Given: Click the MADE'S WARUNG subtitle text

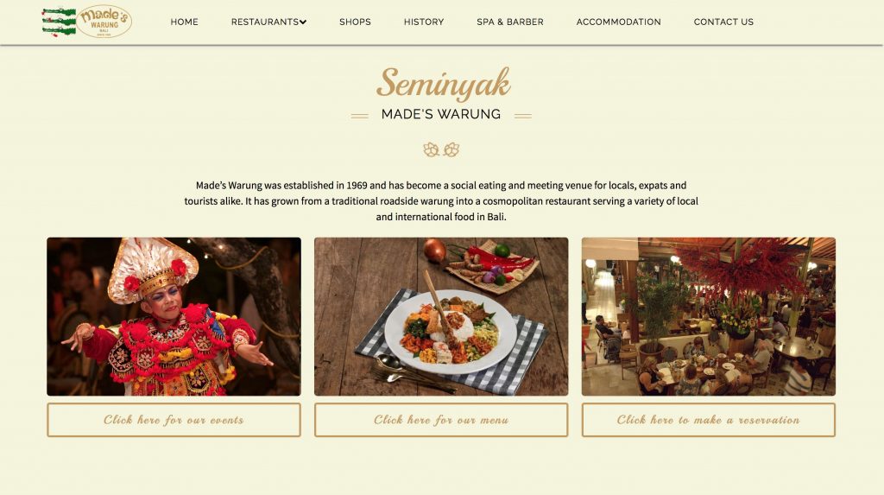Looking at the screenshot, I should pos(441,115).
